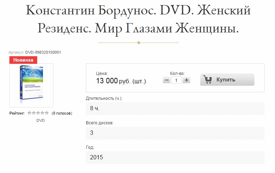Rate the product four stars
This screenshot has height=173, width=275.
coord(42,113)
